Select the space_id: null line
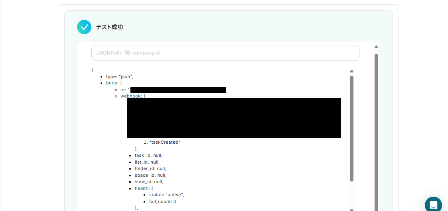 pyautogui.click(x=150, y=175)
